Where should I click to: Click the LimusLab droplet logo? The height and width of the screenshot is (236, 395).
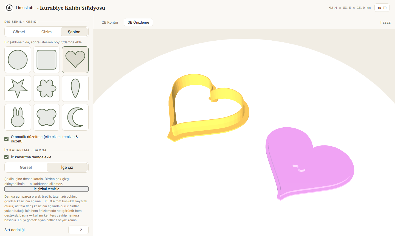9,8
